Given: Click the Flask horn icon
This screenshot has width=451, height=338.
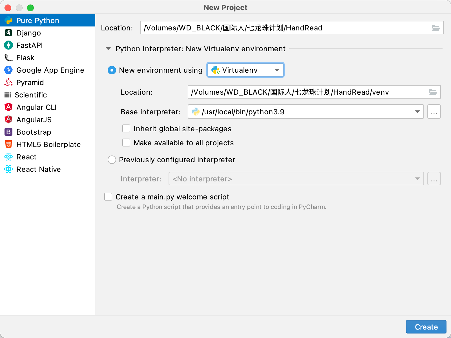Looking at the screenshot, I should (8, 57).
